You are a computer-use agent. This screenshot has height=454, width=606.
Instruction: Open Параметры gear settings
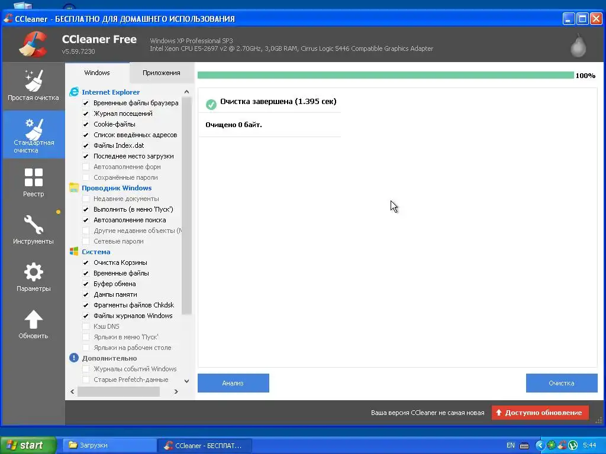(x=33, y=277)
